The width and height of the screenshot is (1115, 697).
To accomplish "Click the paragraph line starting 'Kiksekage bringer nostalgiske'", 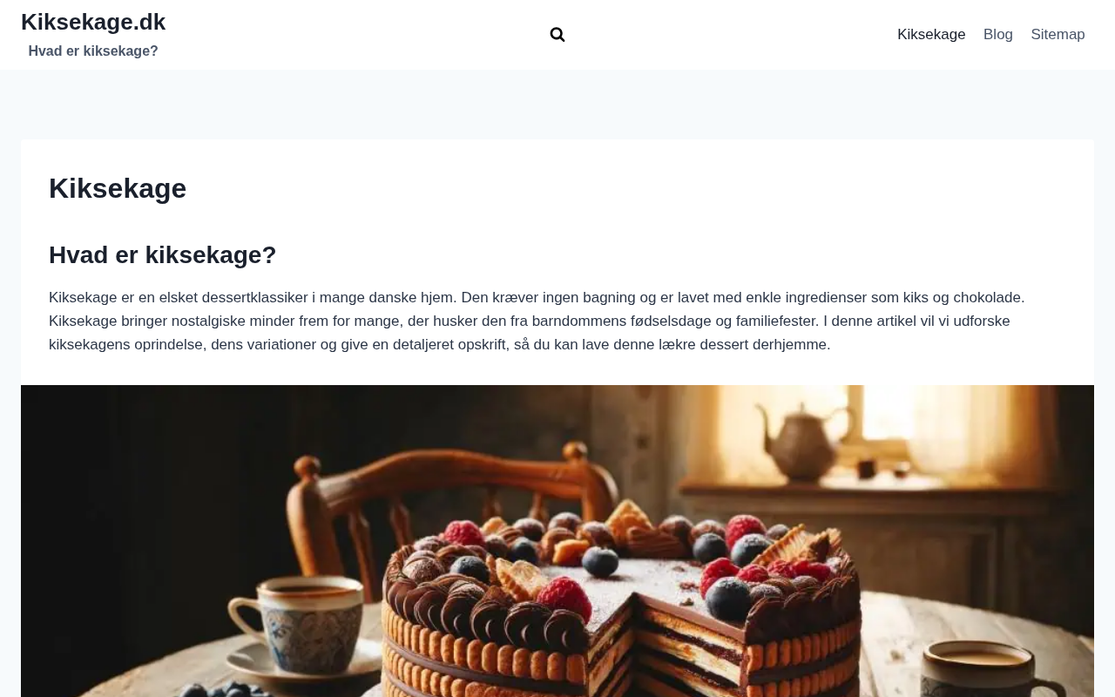I will pyautogui.click(x=530, y=321).
